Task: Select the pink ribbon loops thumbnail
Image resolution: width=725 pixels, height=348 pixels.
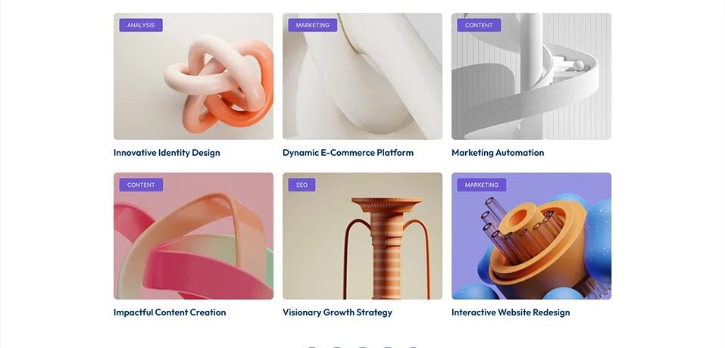Action: pyautogui.click(x=193, y=236)
